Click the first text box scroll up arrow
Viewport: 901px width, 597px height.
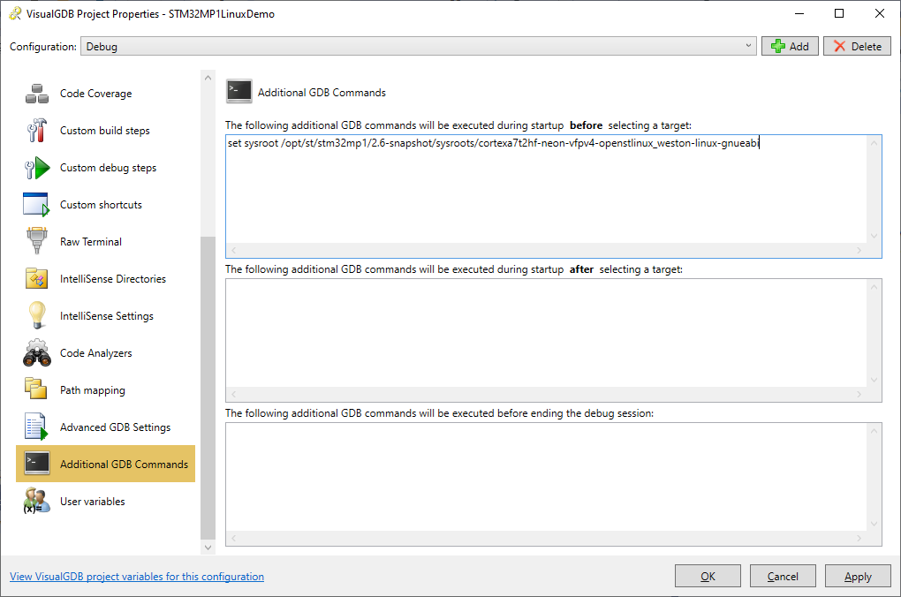click(x=874, y=142)
